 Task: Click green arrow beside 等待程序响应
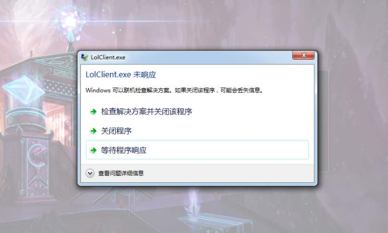click(93, 150)
